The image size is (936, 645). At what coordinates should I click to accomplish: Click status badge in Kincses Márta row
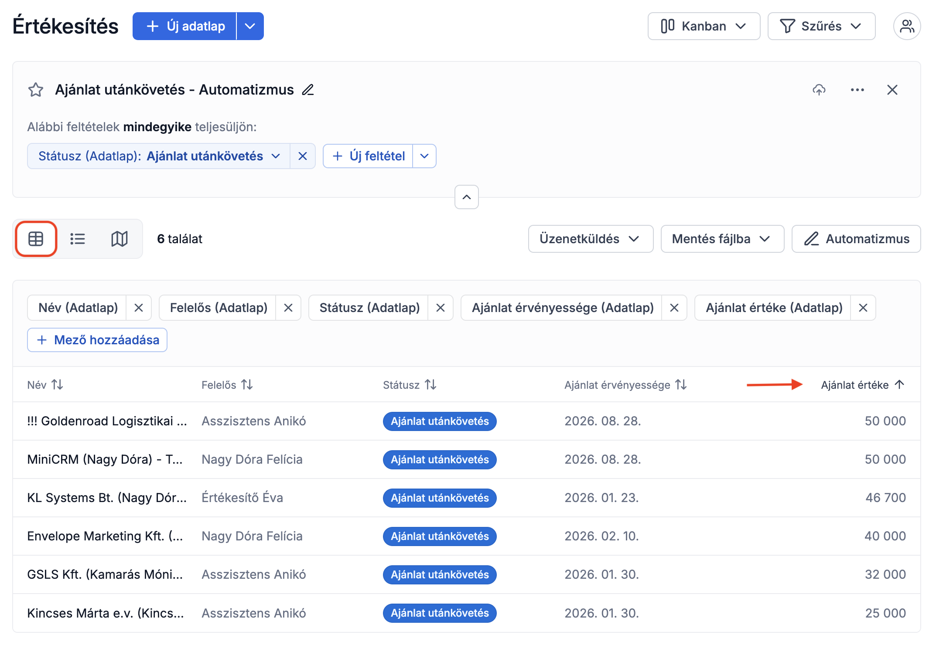coord(440,613)
